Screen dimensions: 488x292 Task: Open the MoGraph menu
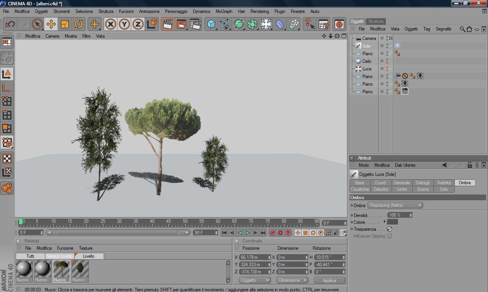click(224, 11)
